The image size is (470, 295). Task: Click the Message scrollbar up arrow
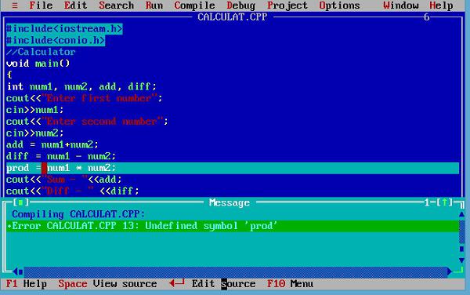click(x=461, y=214)
